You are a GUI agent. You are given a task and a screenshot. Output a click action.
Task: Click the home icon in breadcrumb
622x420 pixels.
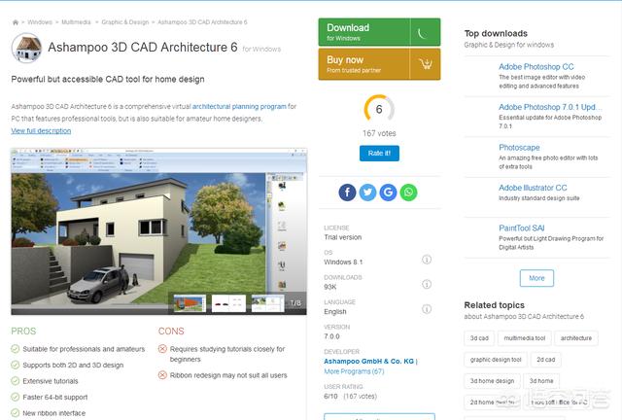point(16,22)
